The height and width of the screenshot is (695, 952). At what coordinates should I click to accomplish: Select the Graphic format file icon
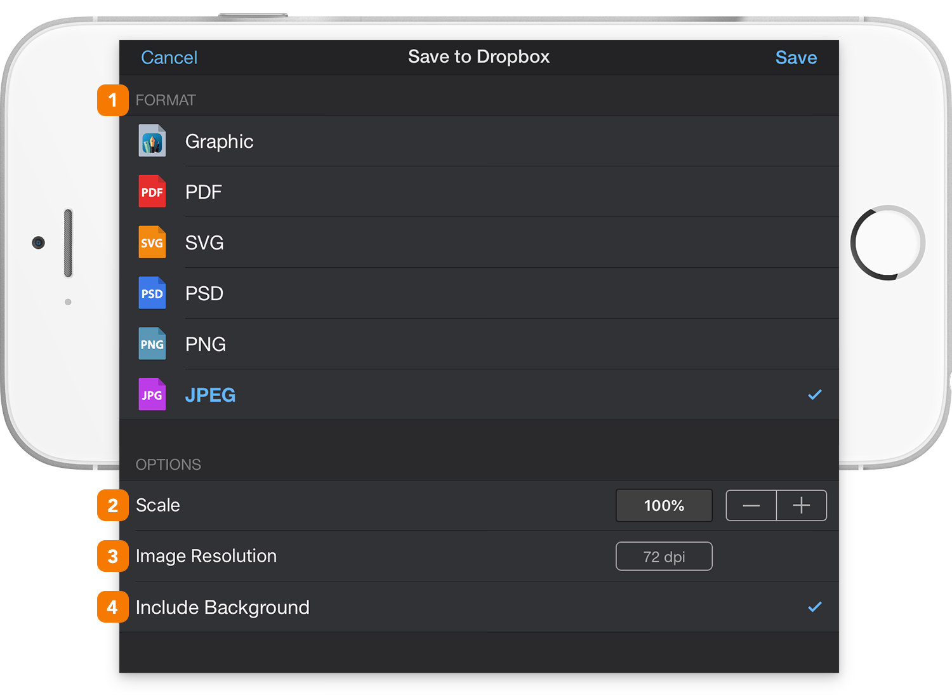coord(152,141)
